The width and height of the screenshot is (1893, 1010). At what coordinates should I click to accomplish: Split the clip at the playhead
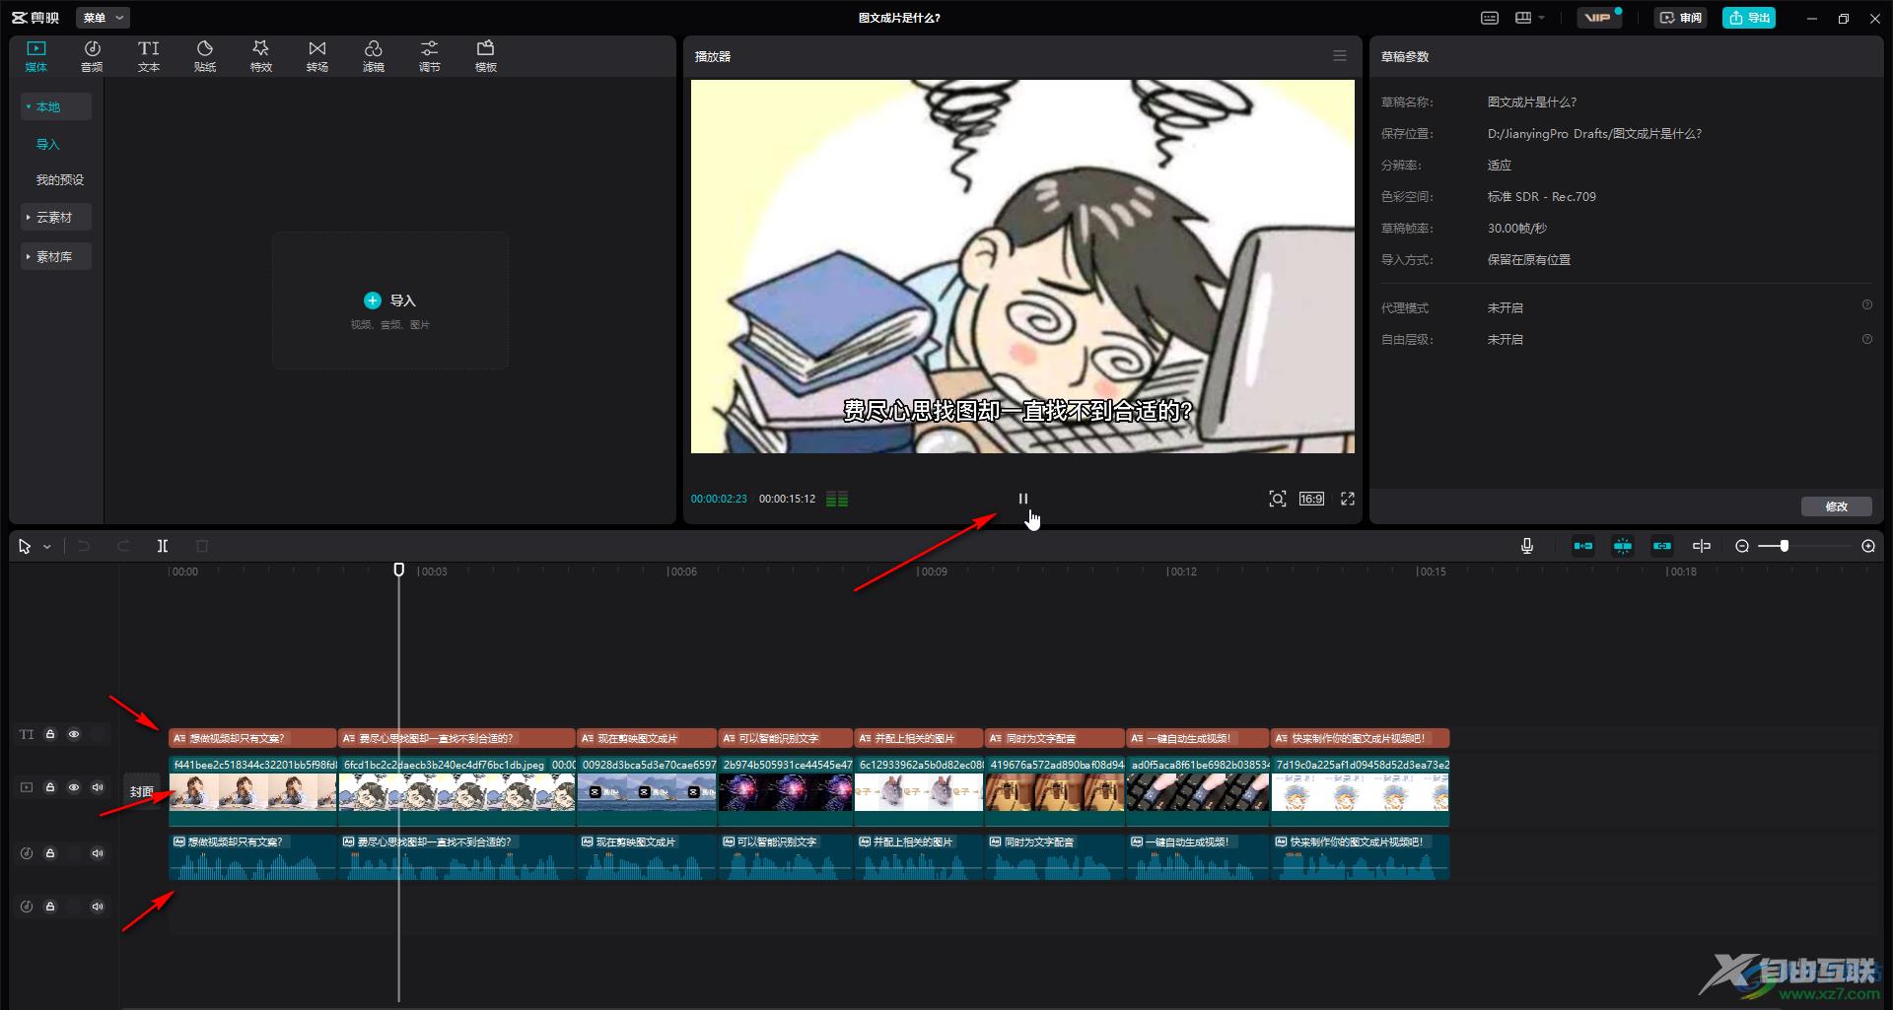pos(163,546)
